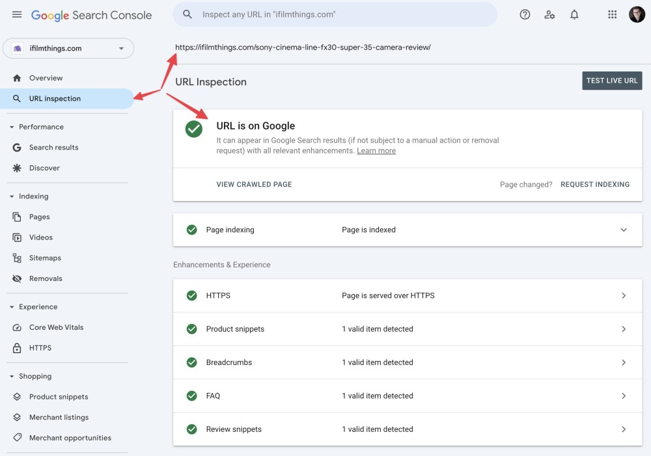Screen dimensions: 651x456
Task: Select URL inspection in sidebar
Action: [67, 99]
